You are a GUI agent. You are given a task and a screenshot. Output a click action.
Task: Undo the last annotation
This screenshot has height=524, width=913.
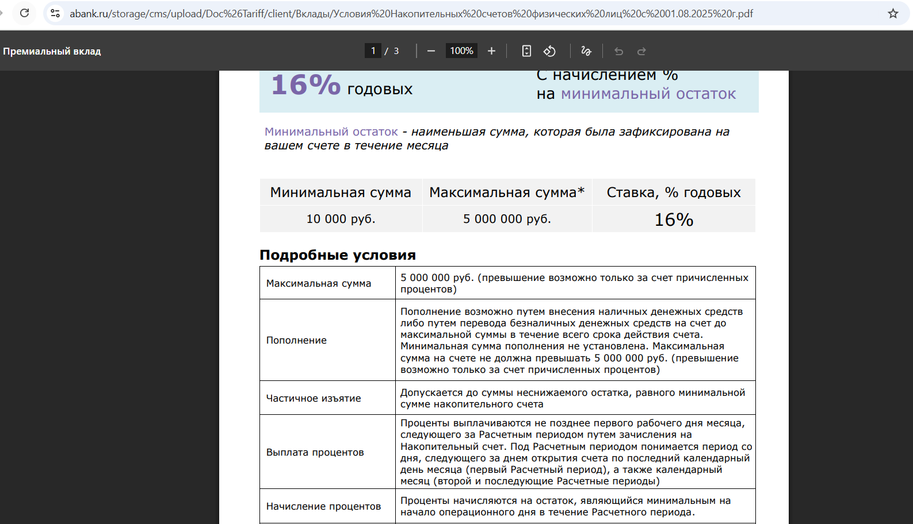click(618, 51)
